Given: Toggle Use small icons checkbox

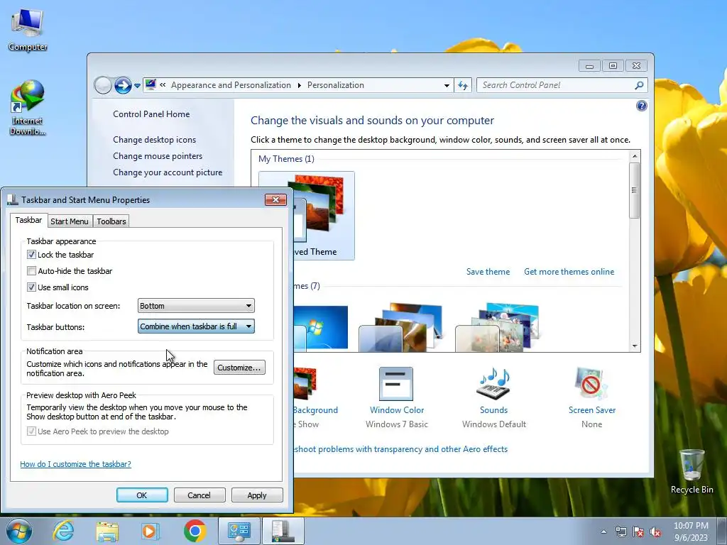Looking at the screenshot, I should coord(31,287).
